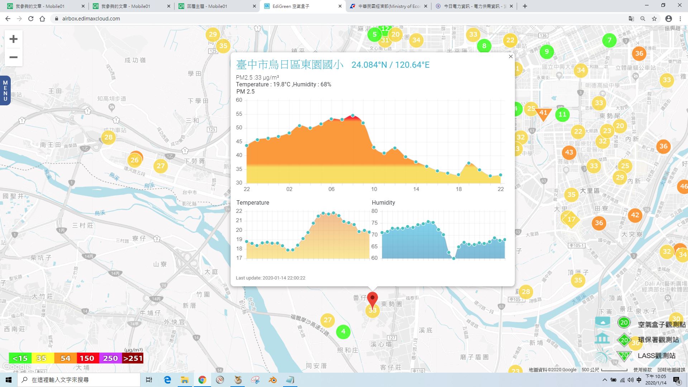Open Microsoft Edge from taskbar
688x387 pixels.
(167, 380)
